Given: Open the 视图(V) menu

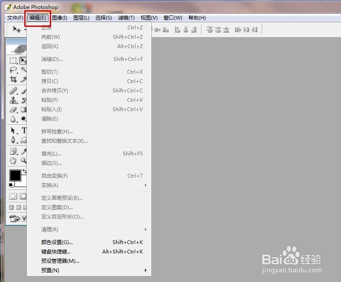Looking at the screenshot, I should coord(149,18).
